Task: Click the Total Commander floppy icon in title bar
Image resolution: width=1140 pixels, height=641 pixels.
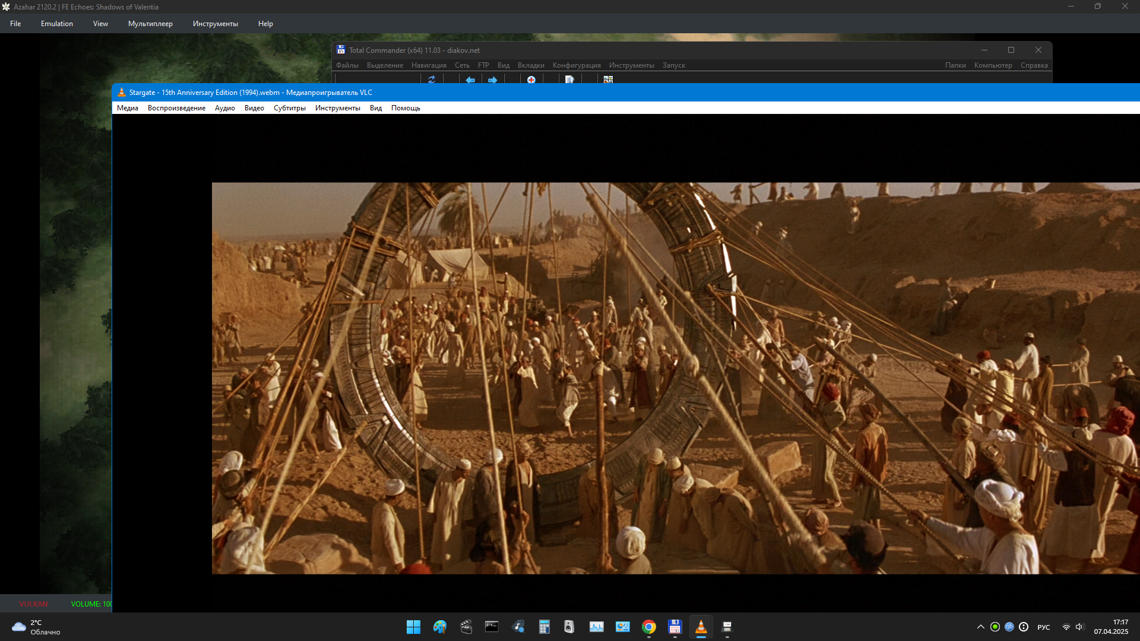Action: [341, 50]
